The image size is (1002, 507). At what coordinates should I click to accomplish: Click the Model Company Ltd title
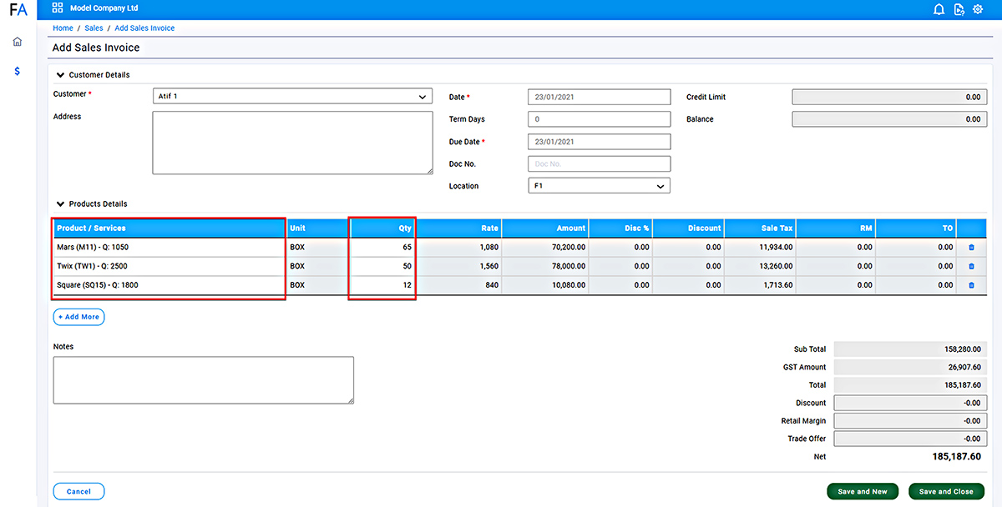104,8
